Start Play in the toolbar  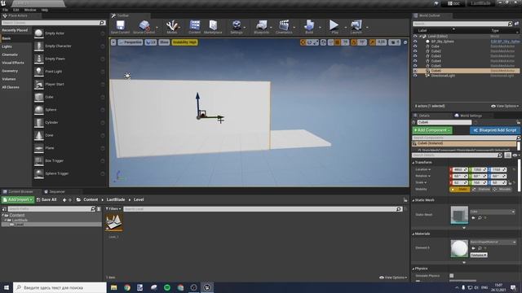click(x=334, y=27)
